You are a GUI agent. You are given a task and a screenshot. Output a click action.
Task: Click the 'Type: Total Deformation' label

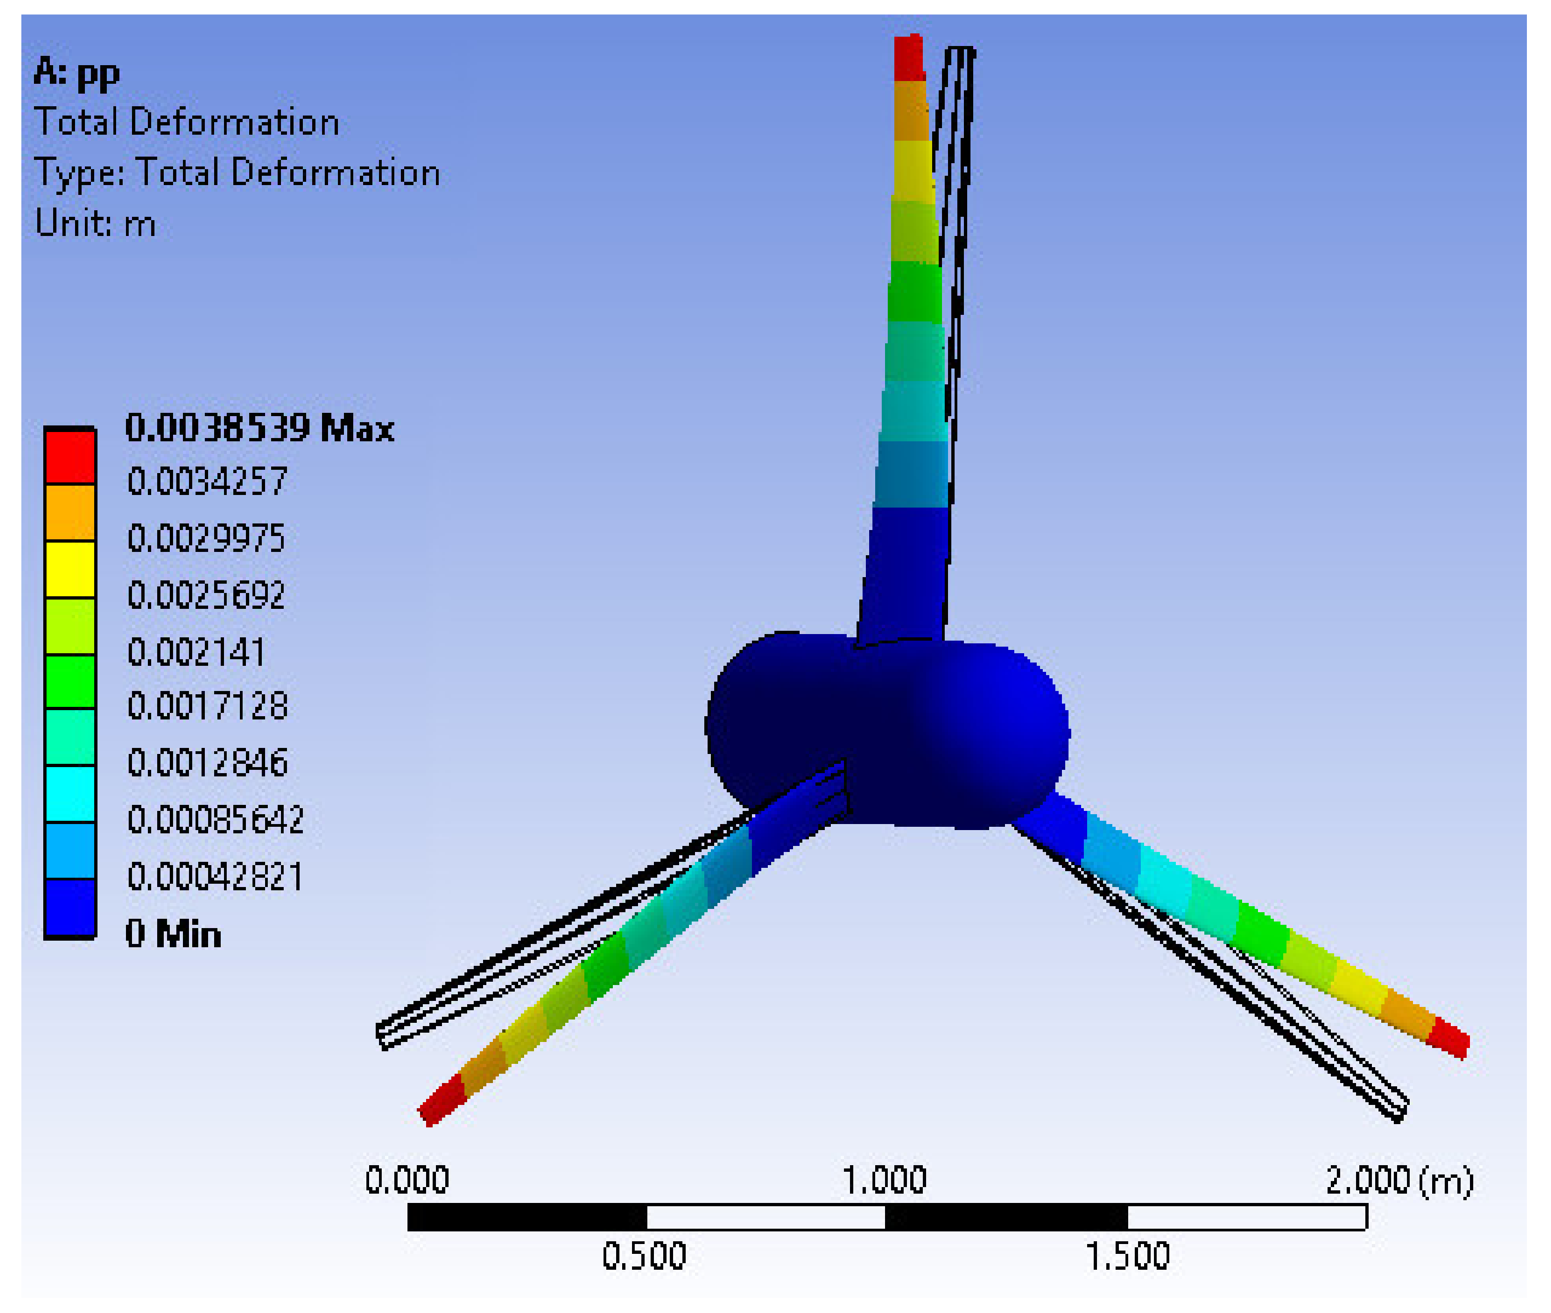[x=237, y=172]
